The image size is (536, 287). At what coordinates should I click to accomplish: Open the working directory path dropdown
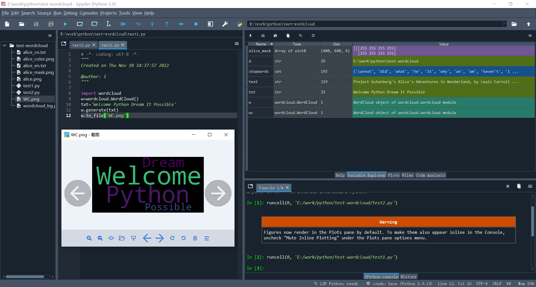[x=505, y=24]
